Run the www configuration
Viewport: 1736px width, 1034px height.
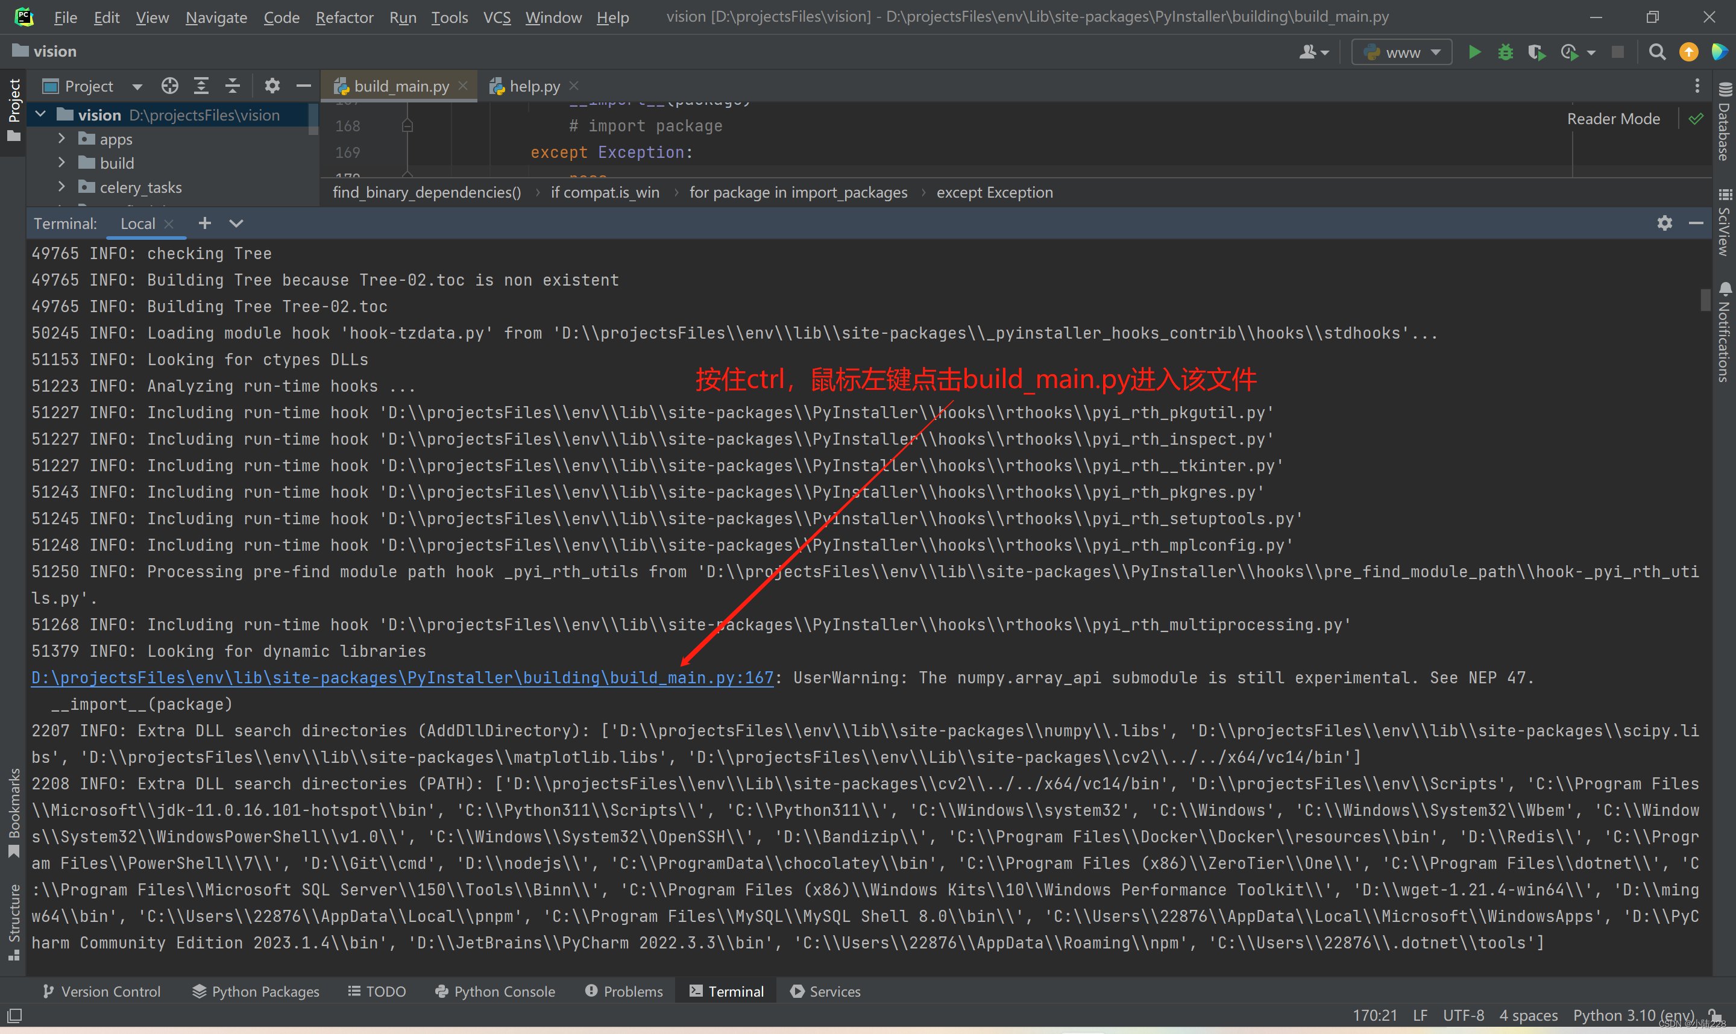(1474, 52)
